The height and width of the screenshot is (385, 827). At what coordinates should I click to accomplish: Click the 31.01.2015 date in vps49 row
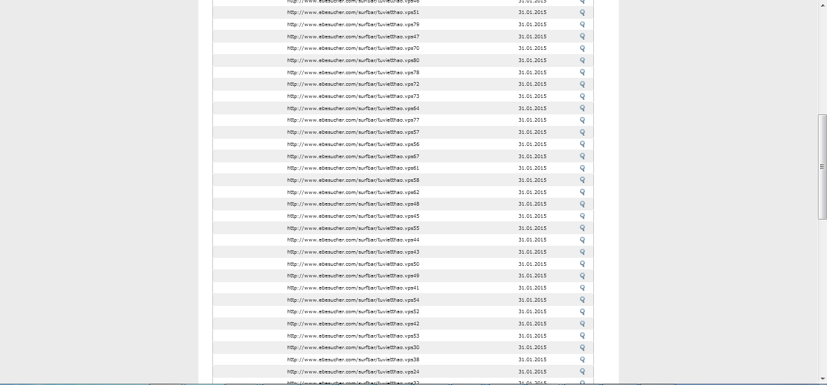coord(532,276)
